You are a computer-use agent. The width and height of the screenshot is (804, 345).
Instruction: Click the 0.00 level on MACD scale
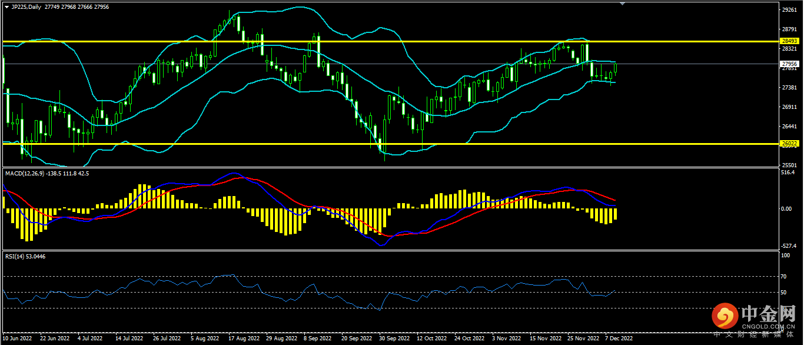pyautogui.click(x=786, y=209)
